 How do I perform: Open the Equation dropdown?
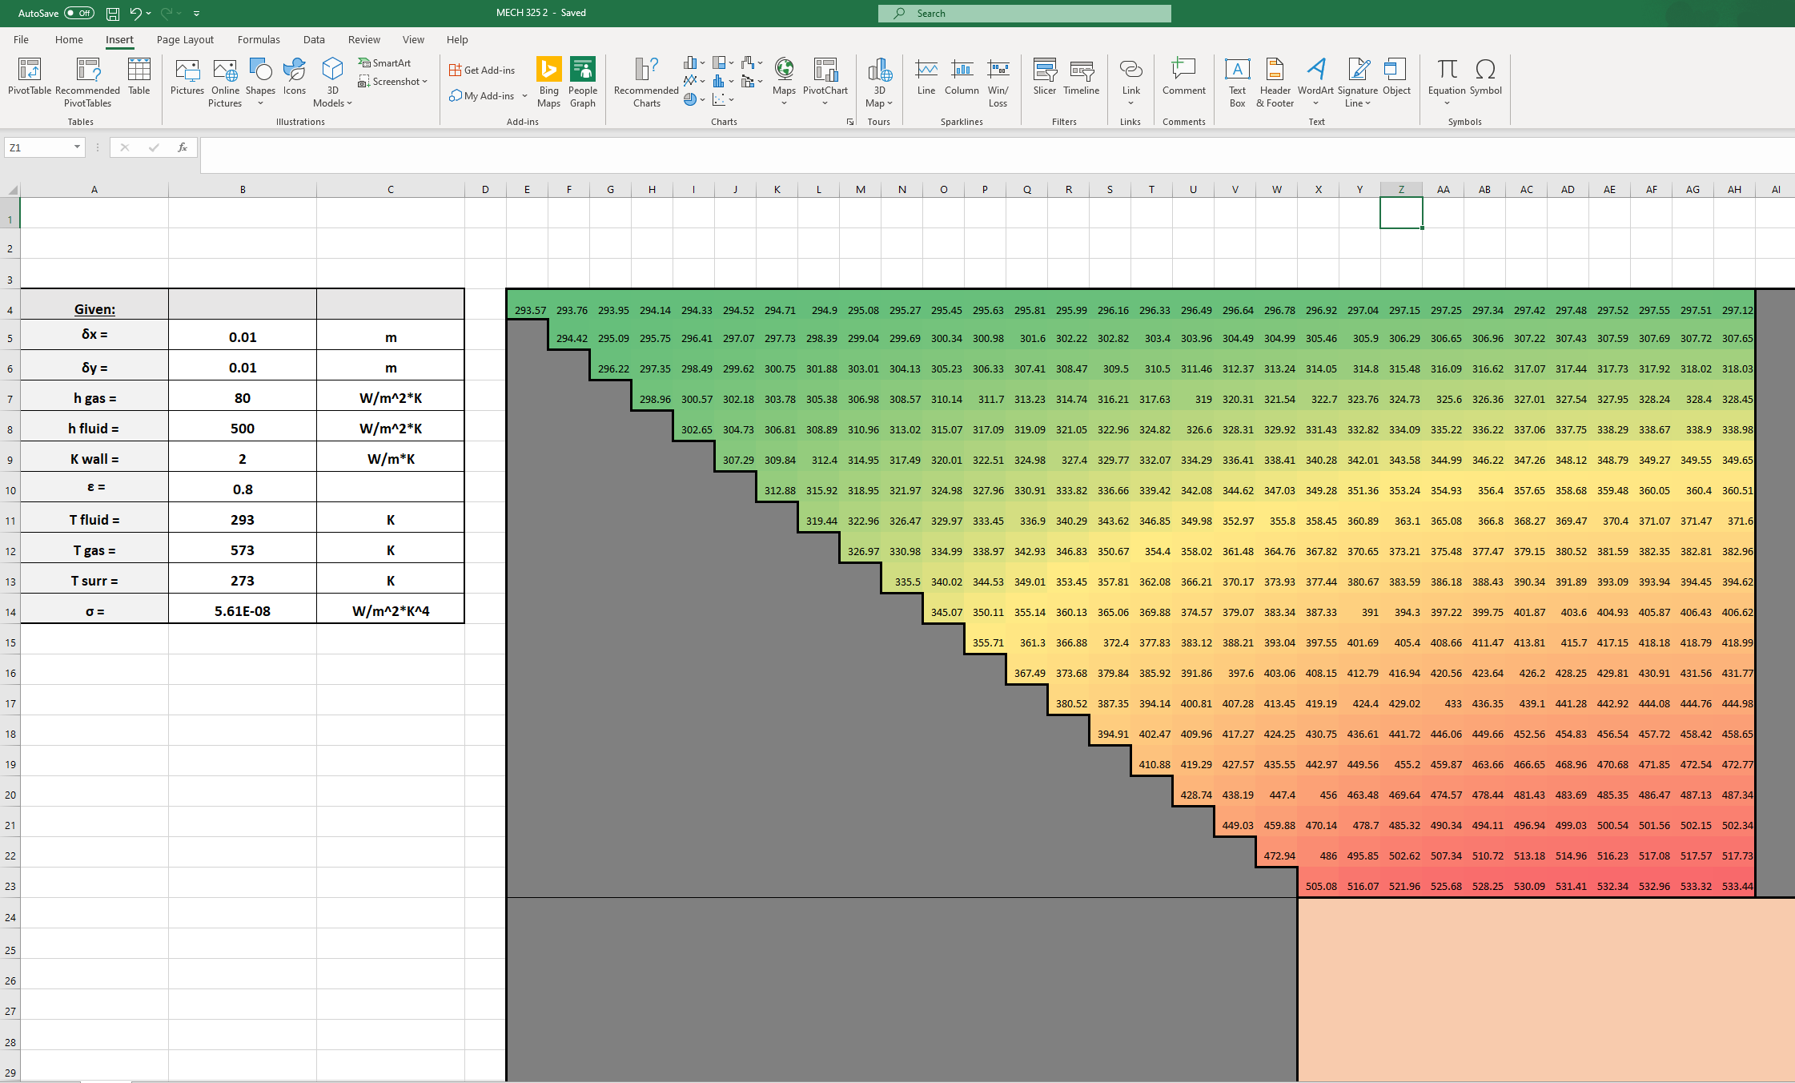point(1447,103)
